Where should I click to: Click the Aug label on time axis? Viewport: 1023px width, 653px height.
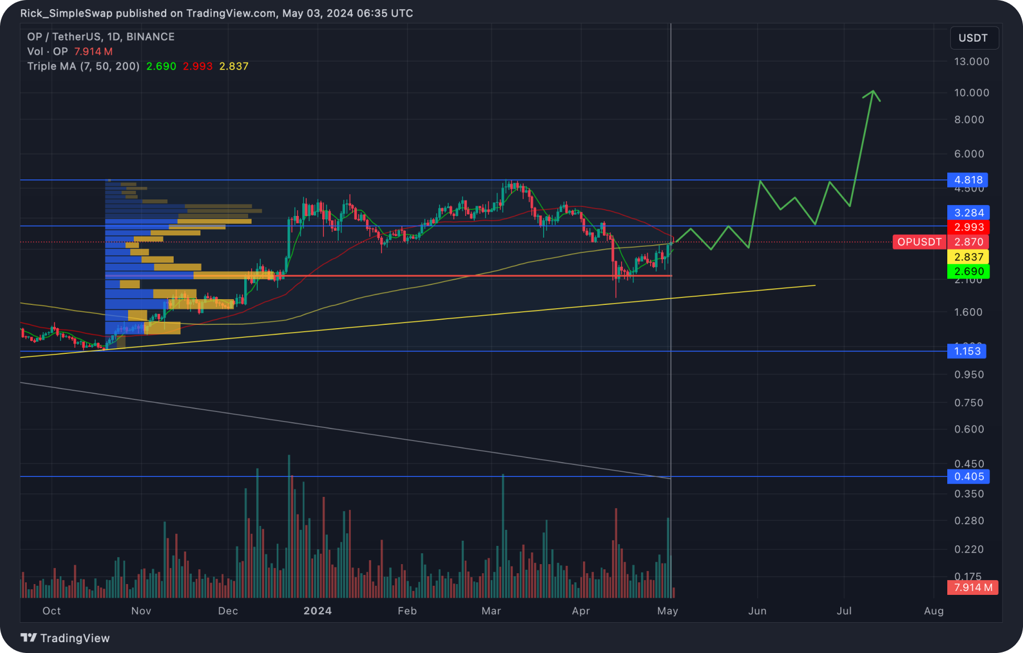934,611
